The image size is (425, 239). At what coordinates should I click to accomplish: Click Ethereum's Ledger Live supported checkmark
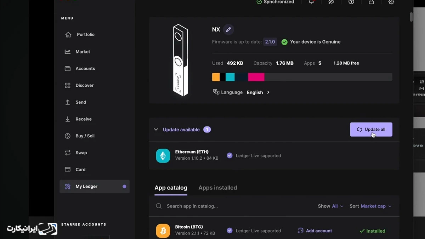pyautogui.click(x=229, y=155)
